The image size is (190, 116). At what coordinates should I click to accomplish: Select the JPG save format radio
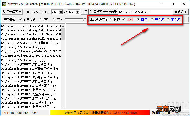[54, 19]
